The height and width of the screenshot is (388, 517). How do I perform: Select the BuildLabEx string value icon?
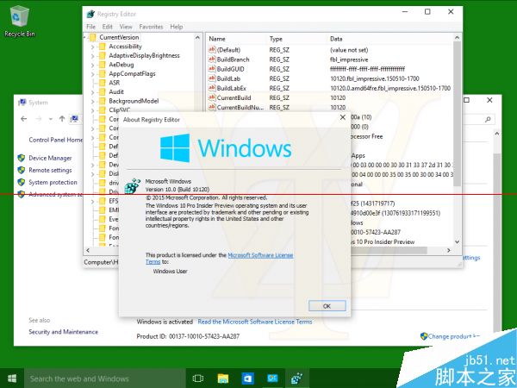[x=212, y=88]
